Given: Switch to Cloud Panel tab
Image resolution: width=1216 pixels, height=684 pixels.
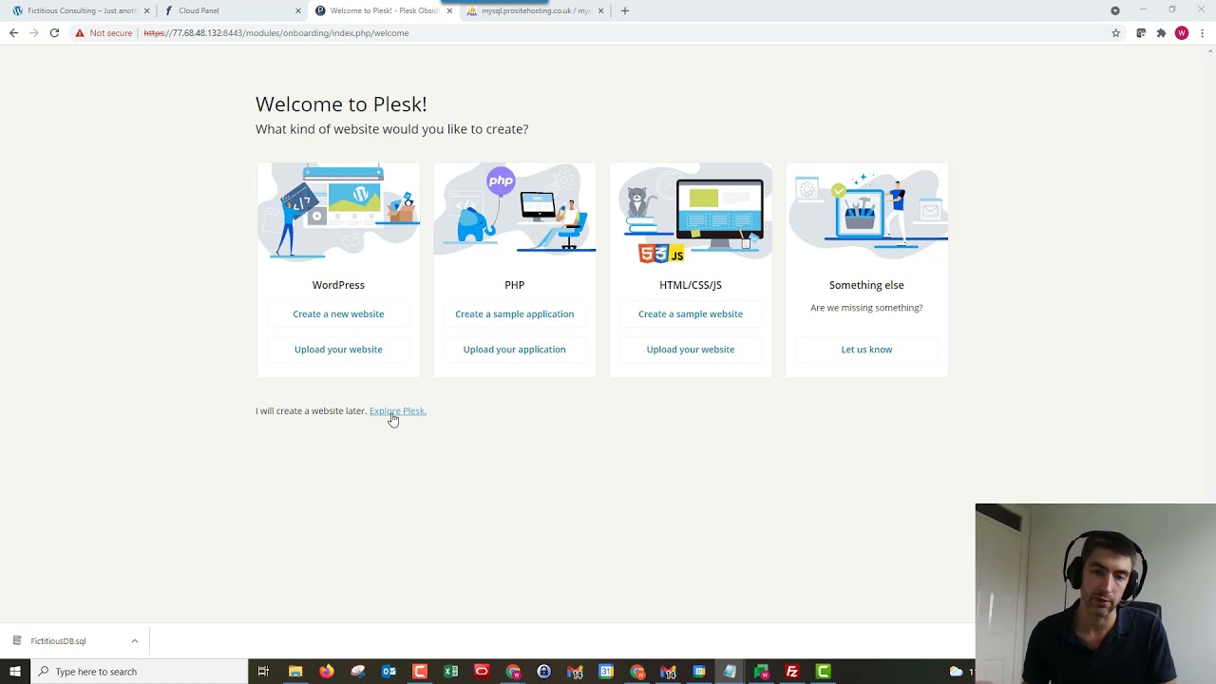Looking at the screenshot, I should point(229,10).
